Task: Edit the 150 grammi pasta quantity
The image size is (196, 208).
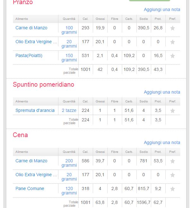Action: 69,58
